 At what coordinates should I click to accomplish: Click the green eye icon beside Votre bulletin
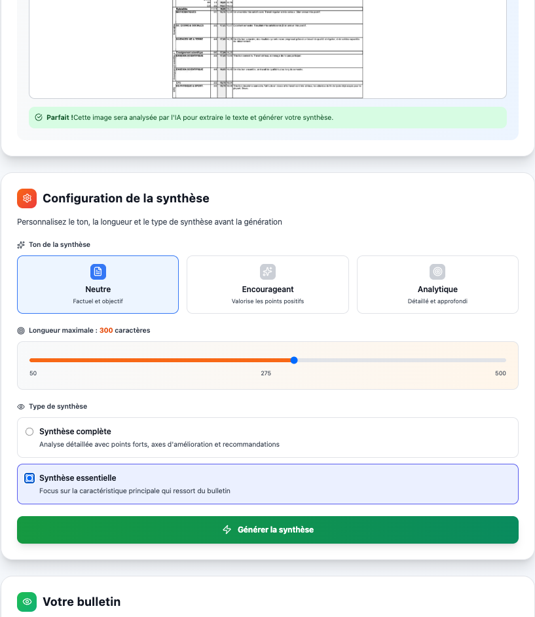(26, 602)
